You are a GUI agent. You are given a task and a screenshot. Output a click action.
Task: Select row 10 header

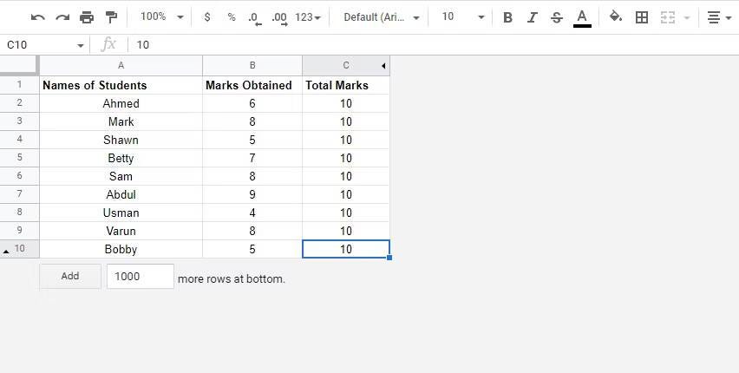[19, 248]
